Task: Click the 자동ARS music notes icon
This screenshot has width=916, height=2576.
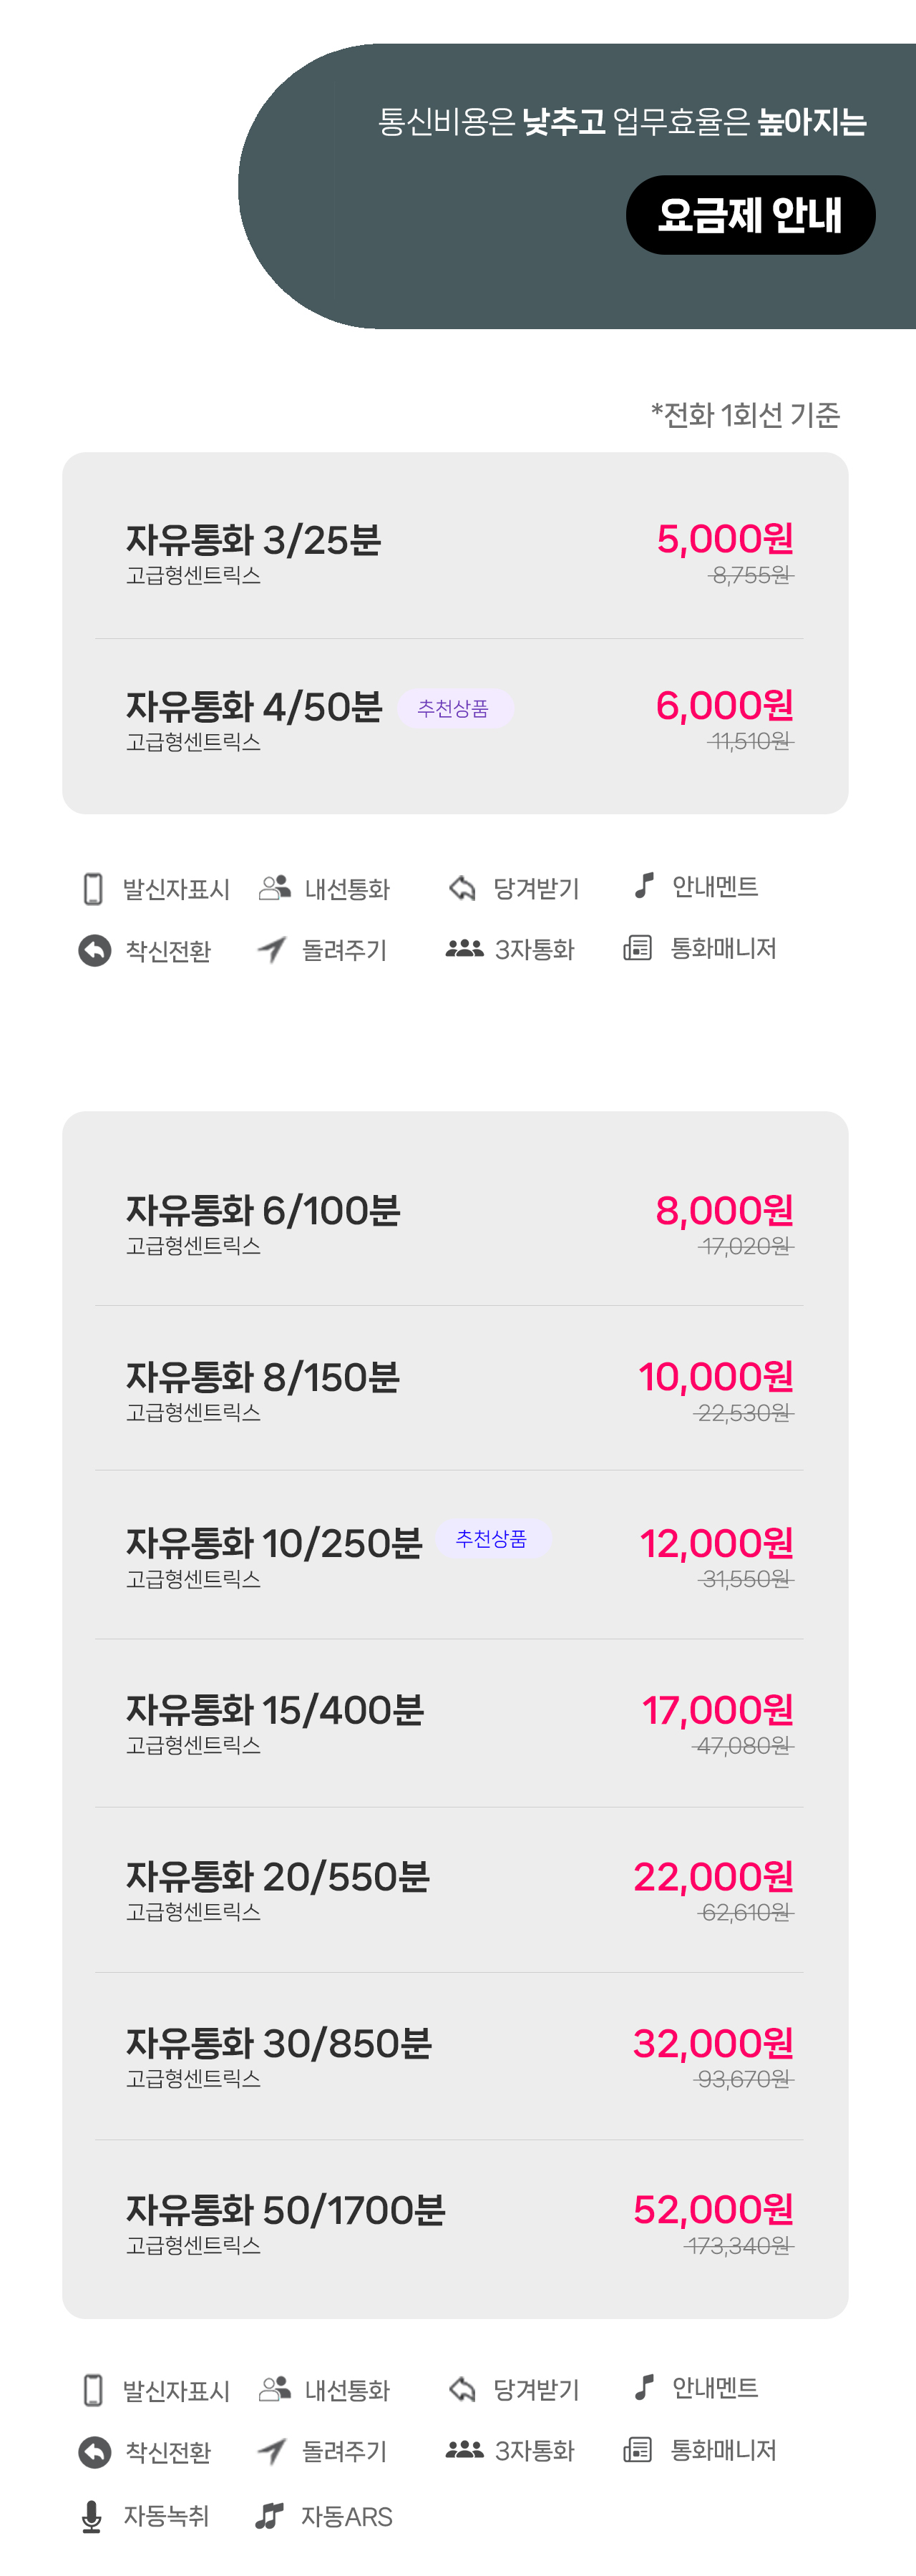Action: 269,2516
